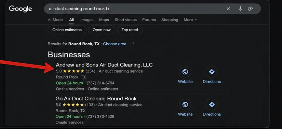Click the (334) review count
Viewport: 282px width, 129px height.
(90, 71)
